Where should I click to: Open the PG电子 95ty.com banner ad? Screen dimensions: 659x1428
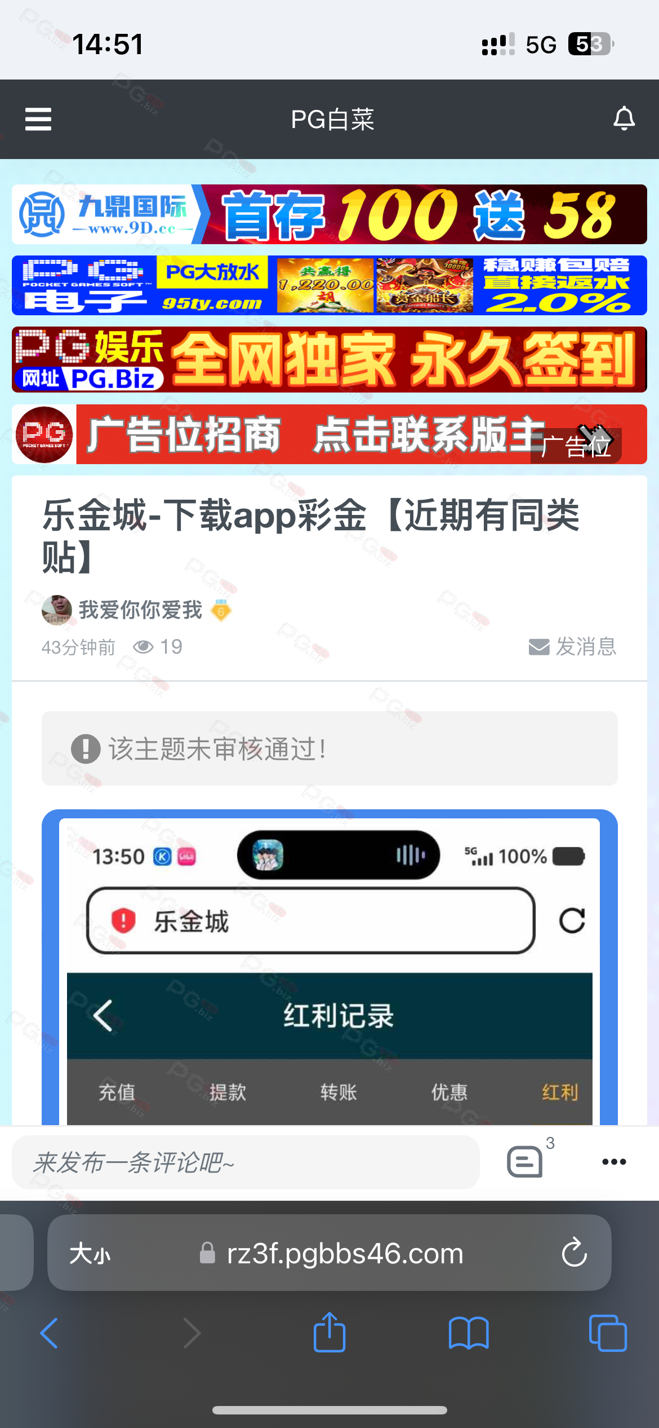coord(329,285)
